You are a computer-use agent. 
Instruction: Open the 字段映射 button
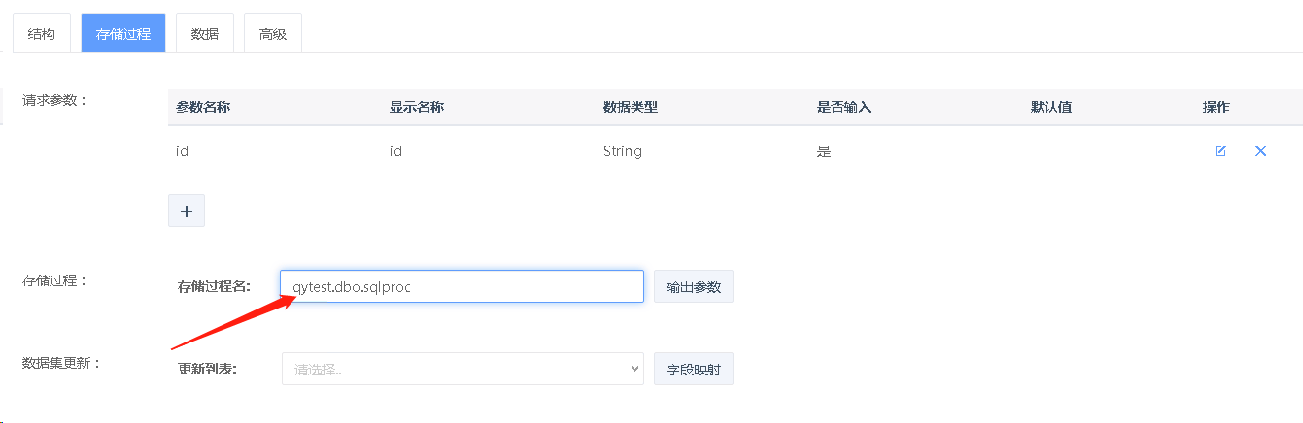point(694,370)
